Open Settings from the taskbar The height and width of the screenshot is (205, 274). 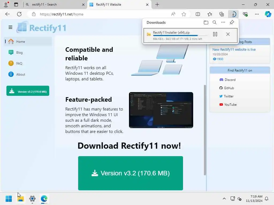[32, 199]
